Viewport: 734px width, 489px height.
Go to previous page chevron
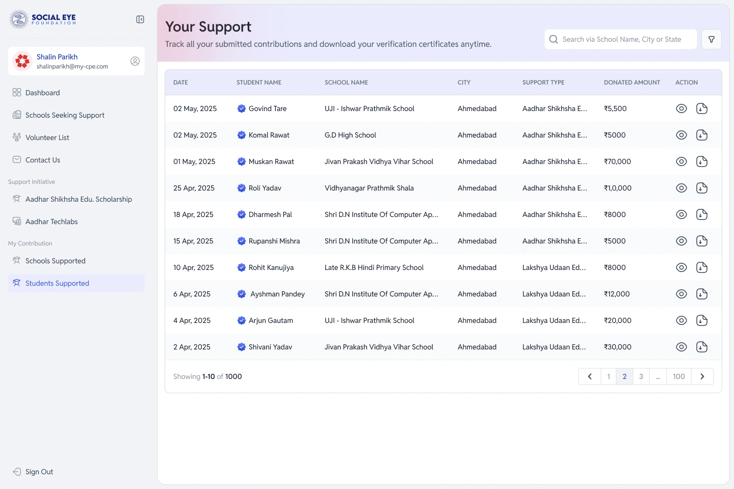pyautogui.click(x=590, y=376)
